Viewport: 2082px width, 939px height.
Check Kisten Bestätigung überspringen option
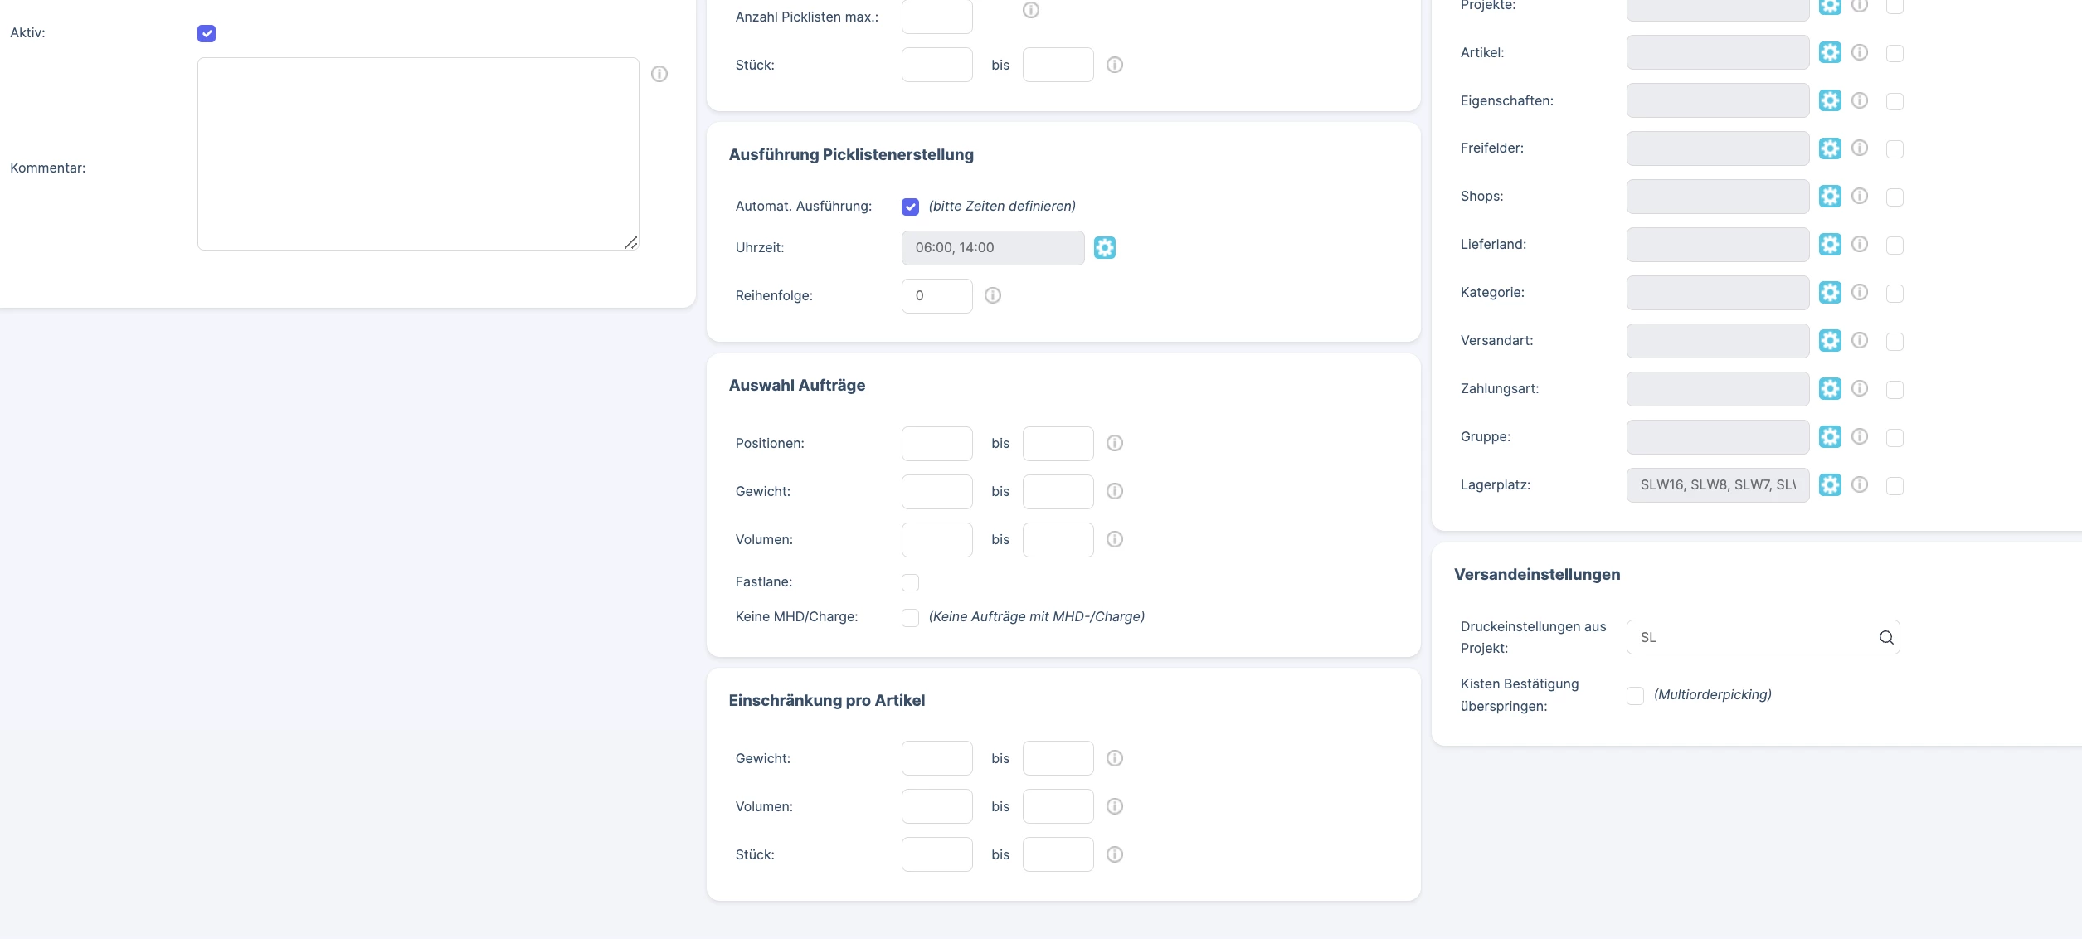1635,695
